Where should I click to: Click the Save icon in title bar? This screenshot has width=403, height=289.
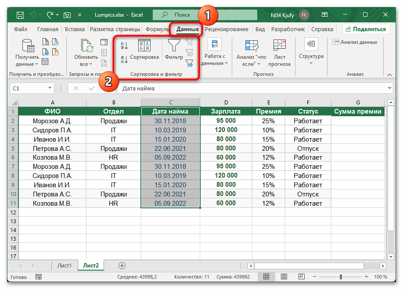[x=20, y=15]
